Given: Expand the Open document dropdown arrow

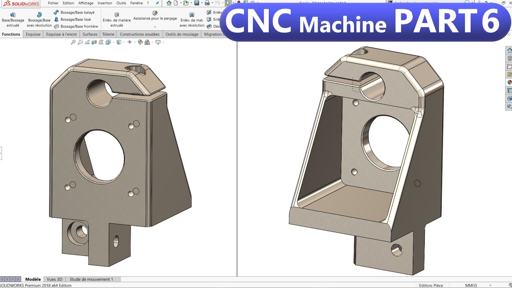Looking at the screenshot, I should coord(191,3).
